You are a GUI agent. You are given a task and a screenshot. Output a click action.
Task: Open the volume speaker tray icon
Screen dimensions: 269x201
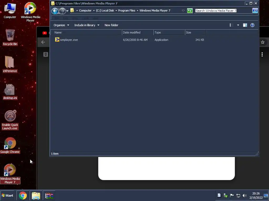point(245,195)
